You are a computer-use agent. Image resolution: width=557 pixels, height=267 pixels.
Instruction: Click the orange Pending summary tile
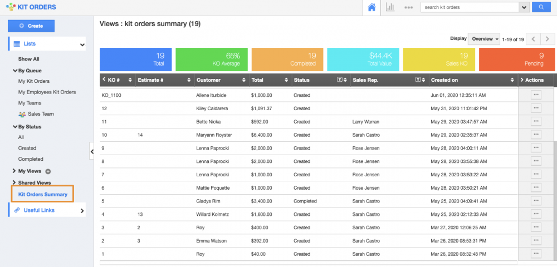pos(516,60)
